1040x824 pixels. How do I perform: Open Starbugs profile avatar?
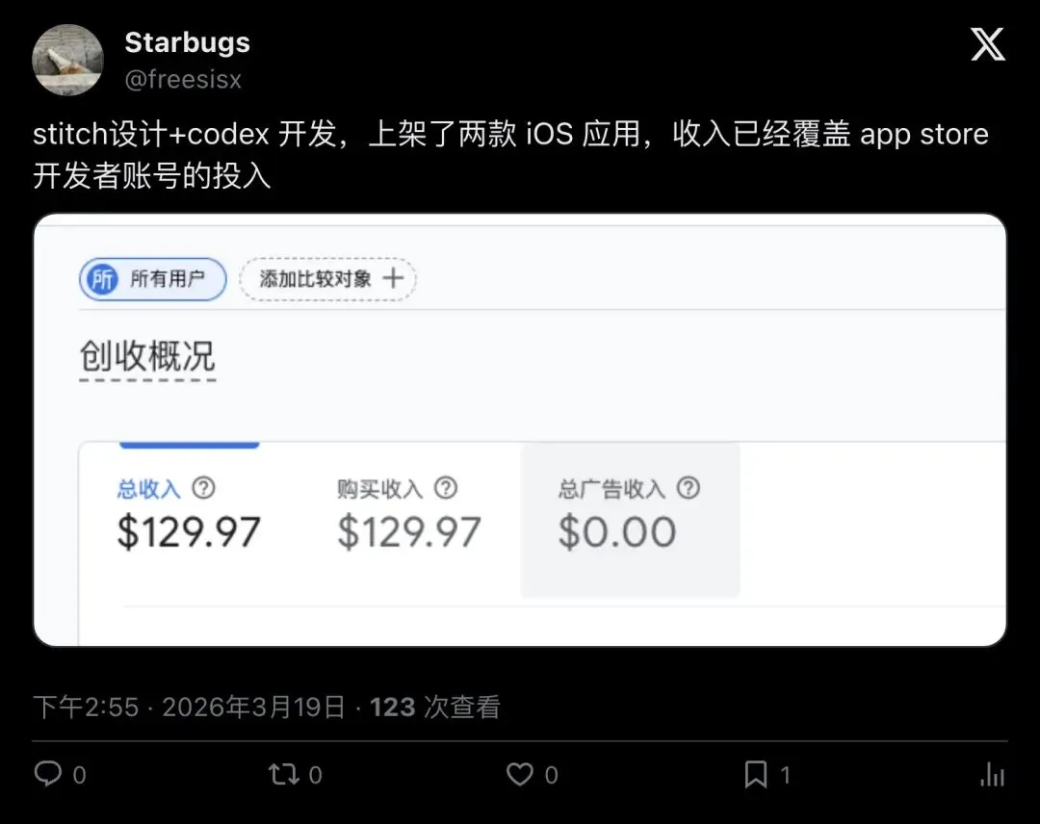click(x=67, y=60)
